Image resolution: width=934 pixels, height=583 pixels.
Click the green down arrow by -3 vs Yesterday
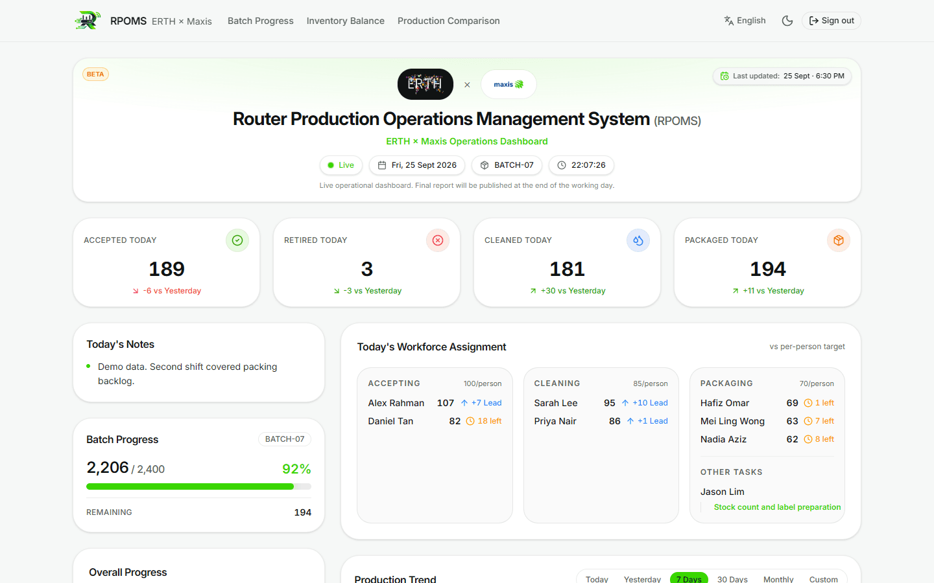337,291
